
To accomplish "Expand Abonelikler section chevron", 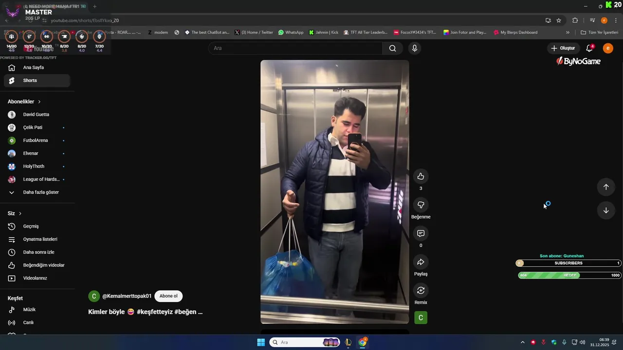I will tap(39, 102).
